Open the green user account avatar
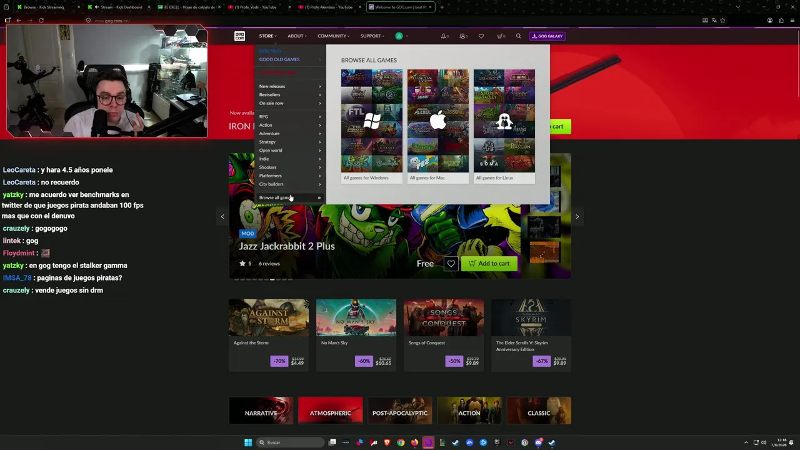Viewport: 800px width, 450px height. point(399,36)
